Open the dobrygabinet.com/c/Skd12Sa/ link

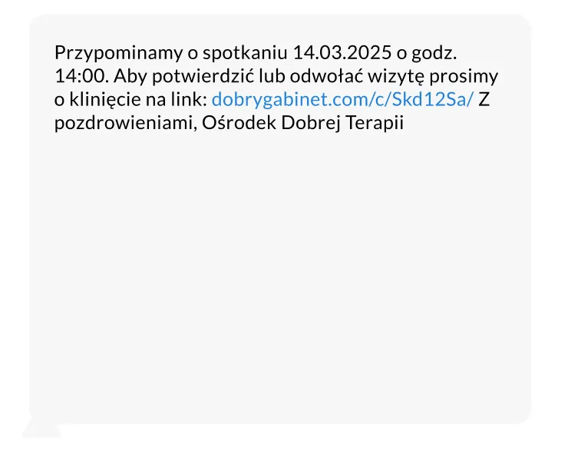point(342,100)
